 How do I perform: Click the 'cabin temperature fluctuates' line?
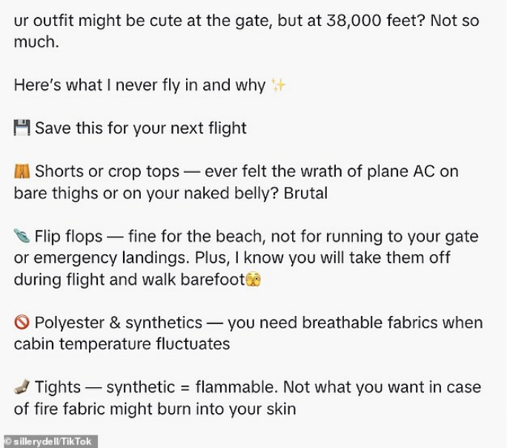[x=122, y=344]
